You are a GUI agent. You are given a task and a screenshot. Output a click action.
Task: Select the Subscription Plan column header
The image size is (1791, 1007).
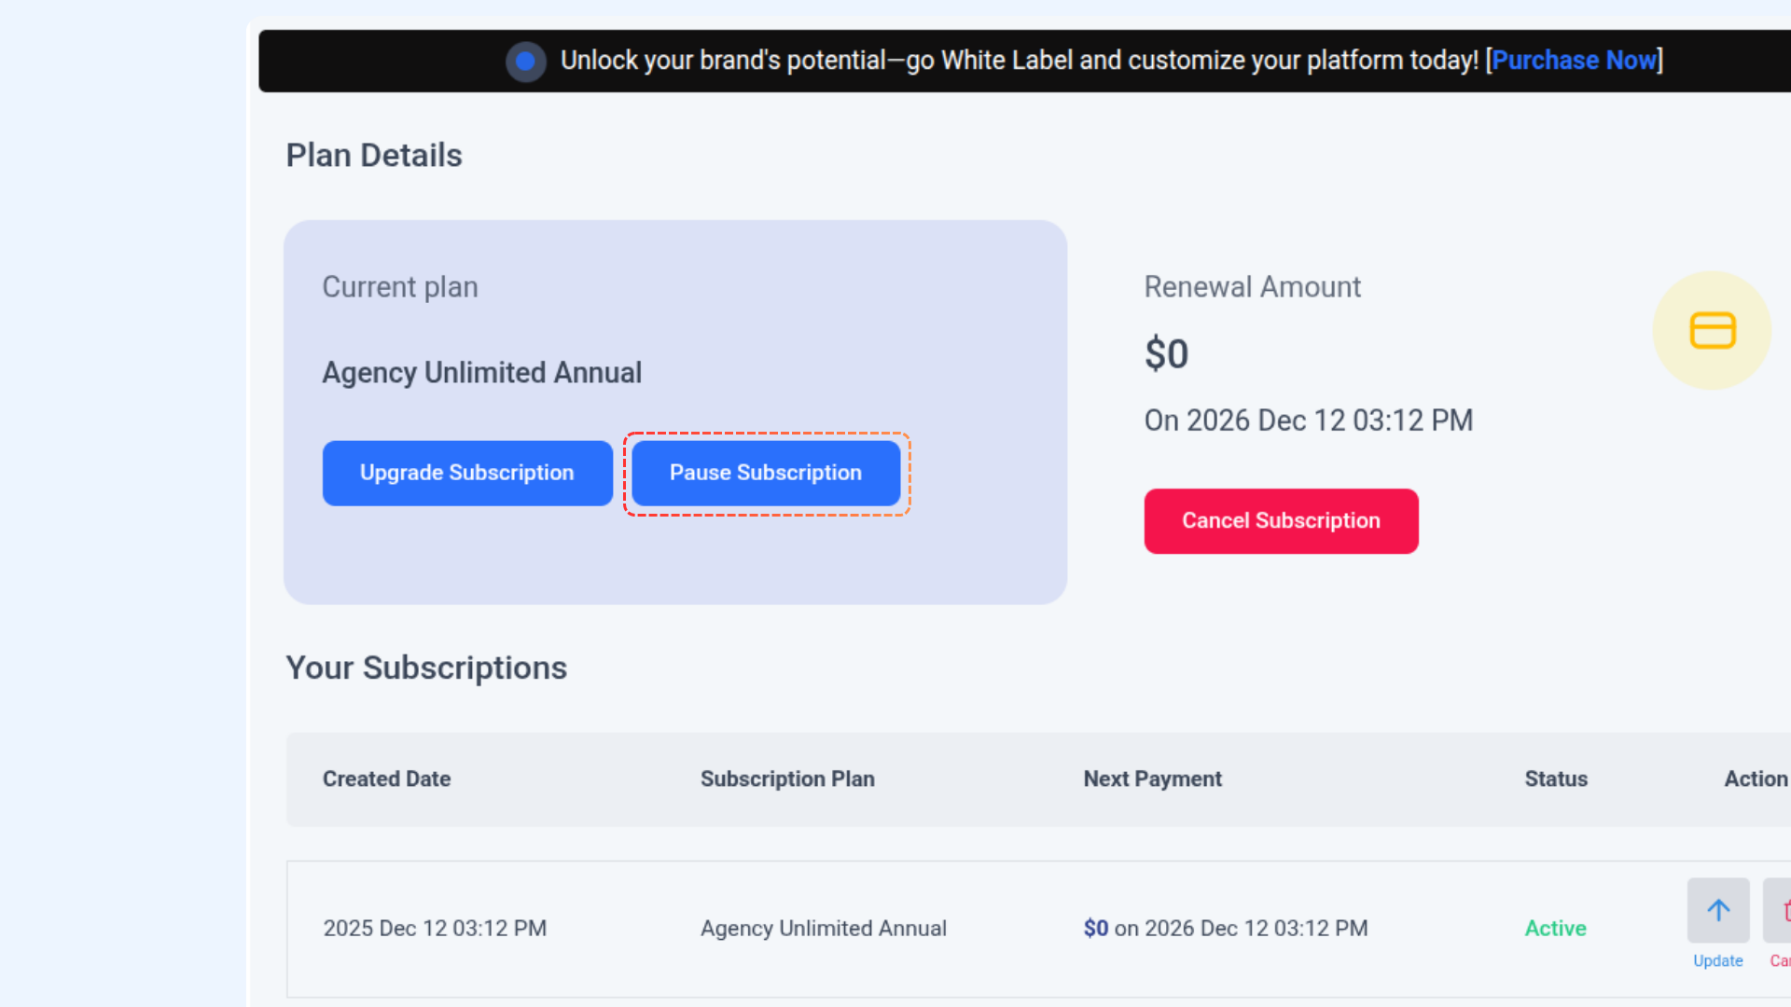(787, 779)
